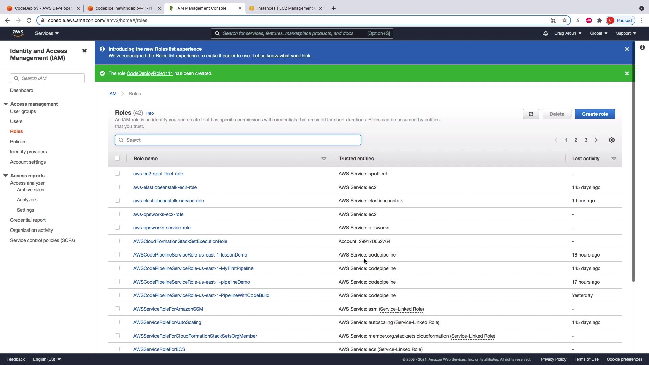
Task: Open table preferences gear icon
Action: [x=611, y=140]
